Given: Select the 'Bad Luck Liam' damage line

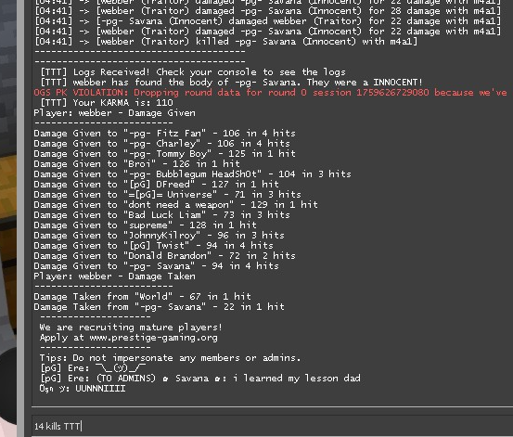Looking at the screenshot, I should pyautogui.click(x=161, y=214).
